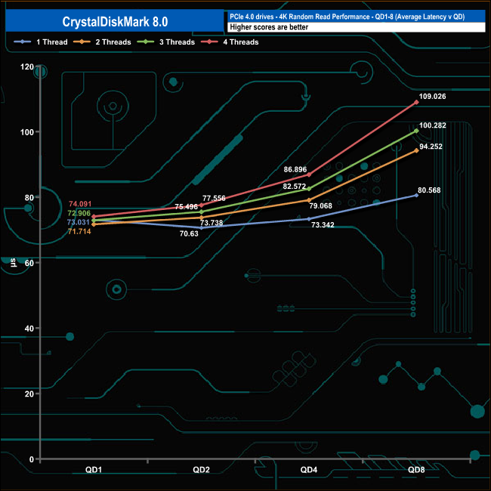Click the 2 Threads legend entry
This screenshot has height=491, width=491.
[x=102, y=42]
